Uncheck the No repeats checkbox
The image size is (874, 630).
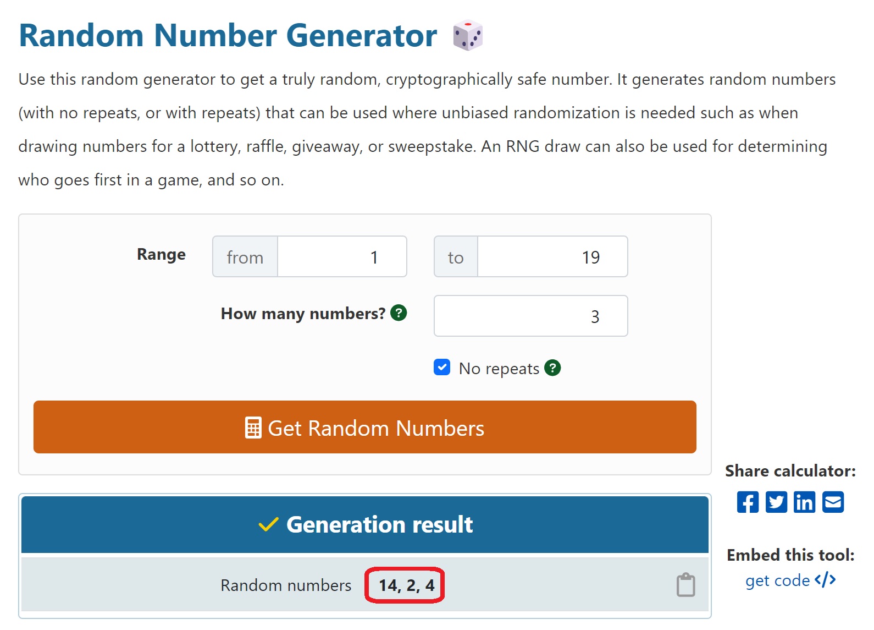(442, 367)
